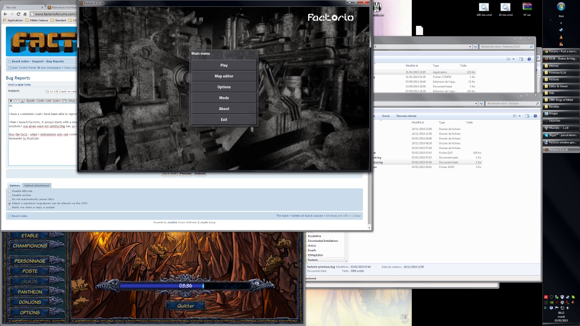580x326 pixels.
Task: Go back in the Chrome browser
Action: click(5, 14)
